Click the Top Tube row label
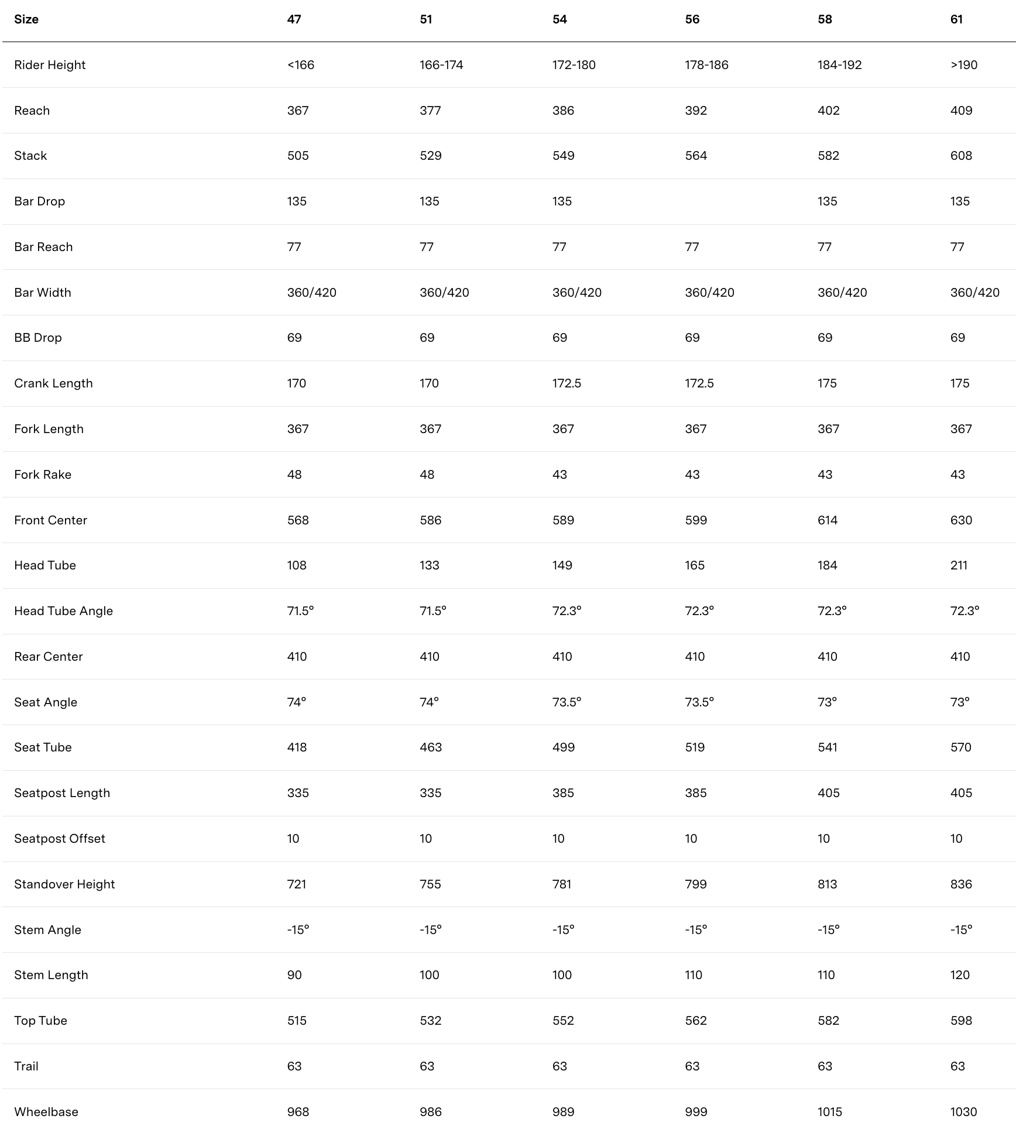 40,1021
